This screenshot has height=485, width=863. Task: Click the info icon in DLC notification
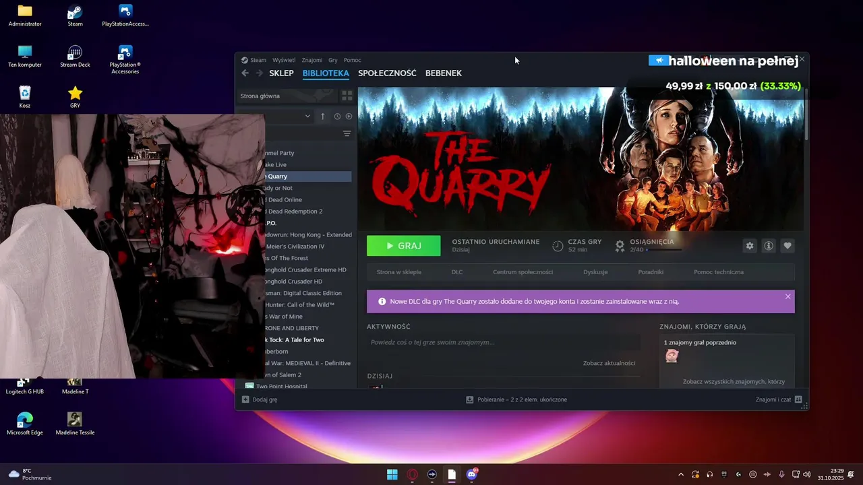(x=382, y=301)
